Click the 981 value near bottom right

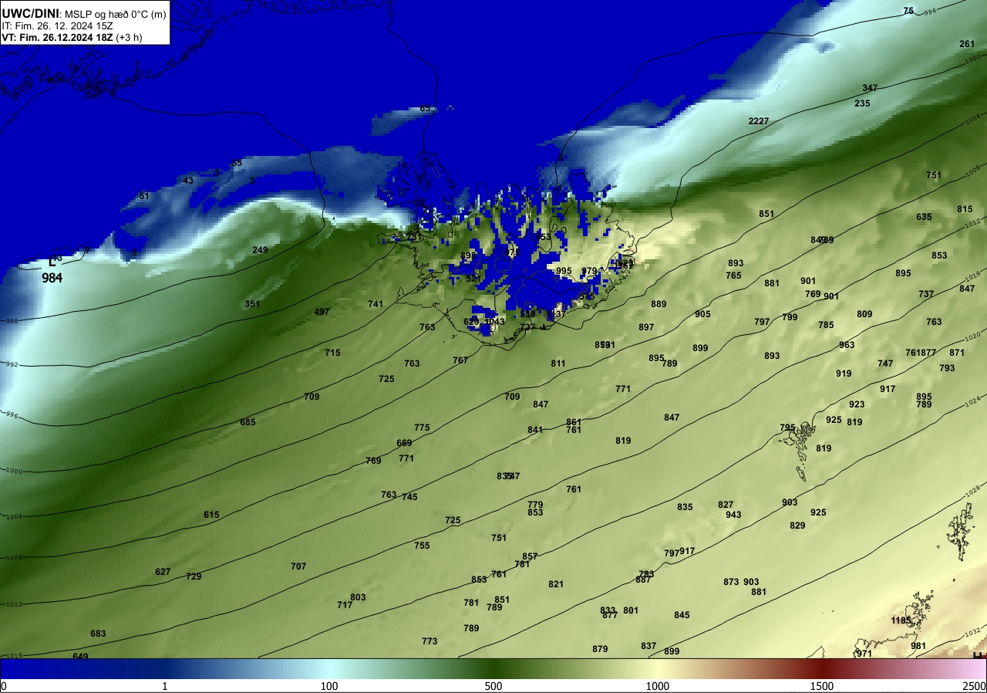click(x=918, y=646)
